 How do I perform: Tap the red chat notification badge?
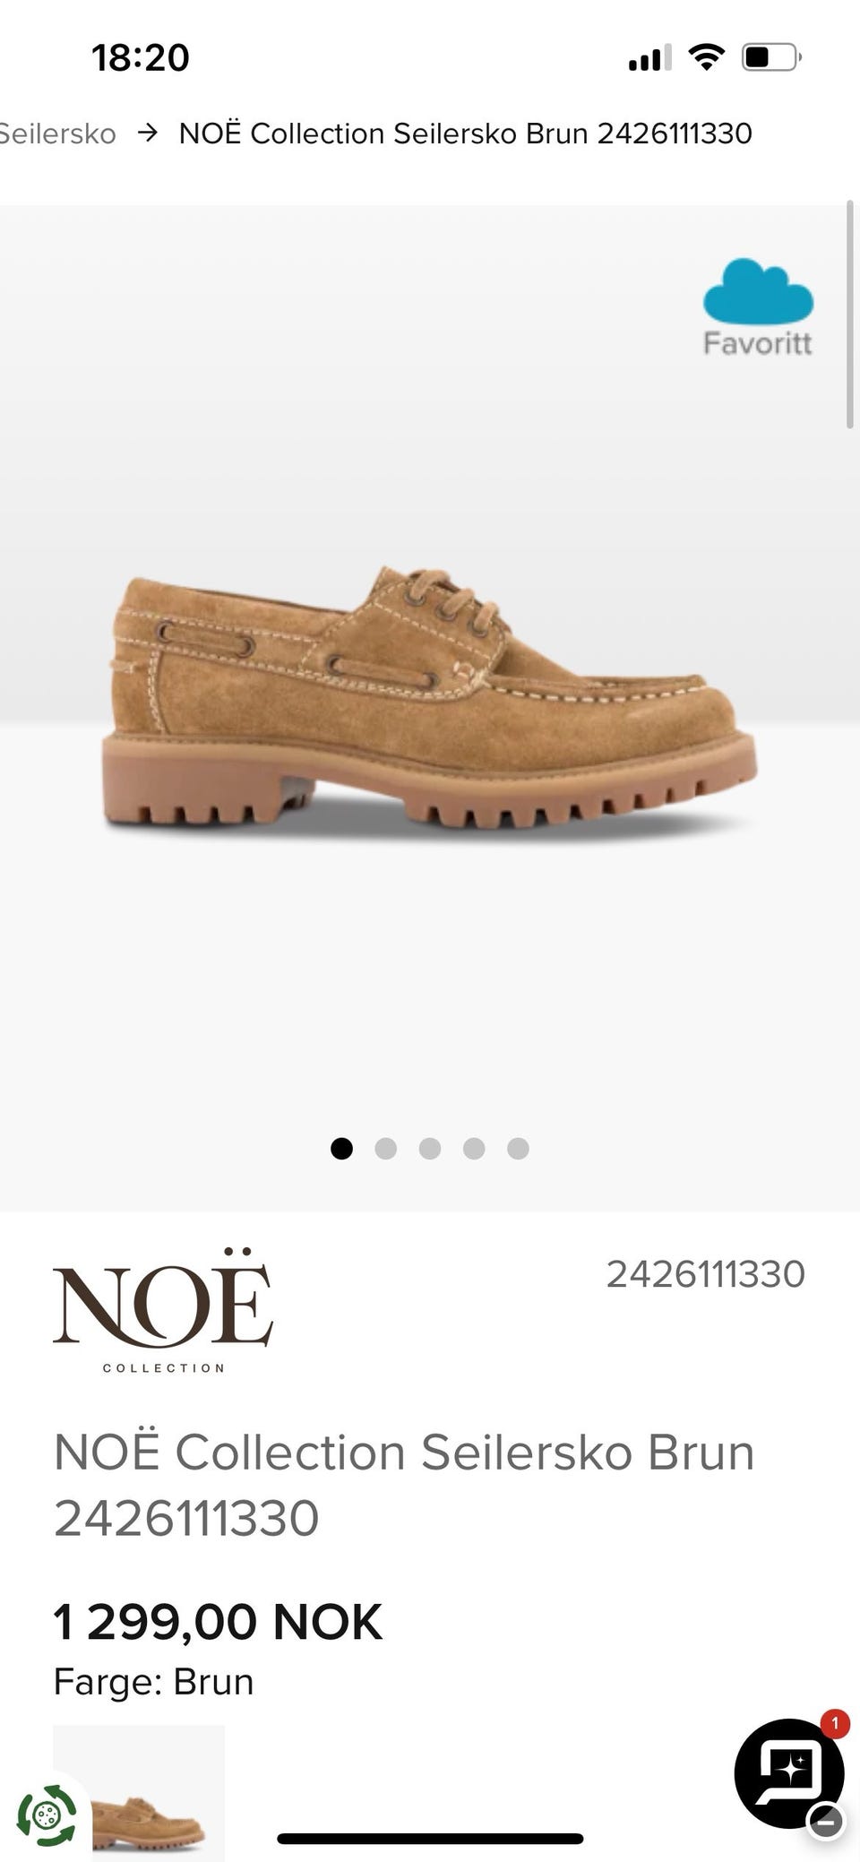coord(834,1723)
